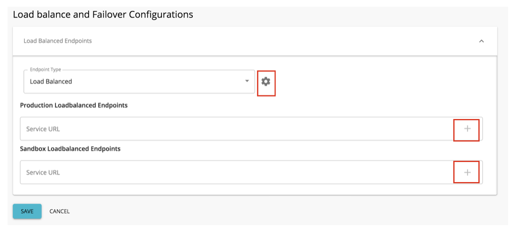Click "Service URL" placeholder under Sandbox
The image size is (516, 233).
tap(43, 172)
